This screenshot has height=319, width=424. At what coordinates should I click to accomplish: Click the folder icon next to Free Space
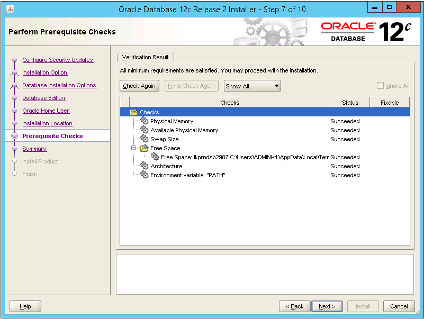click(x=144, y=148)
